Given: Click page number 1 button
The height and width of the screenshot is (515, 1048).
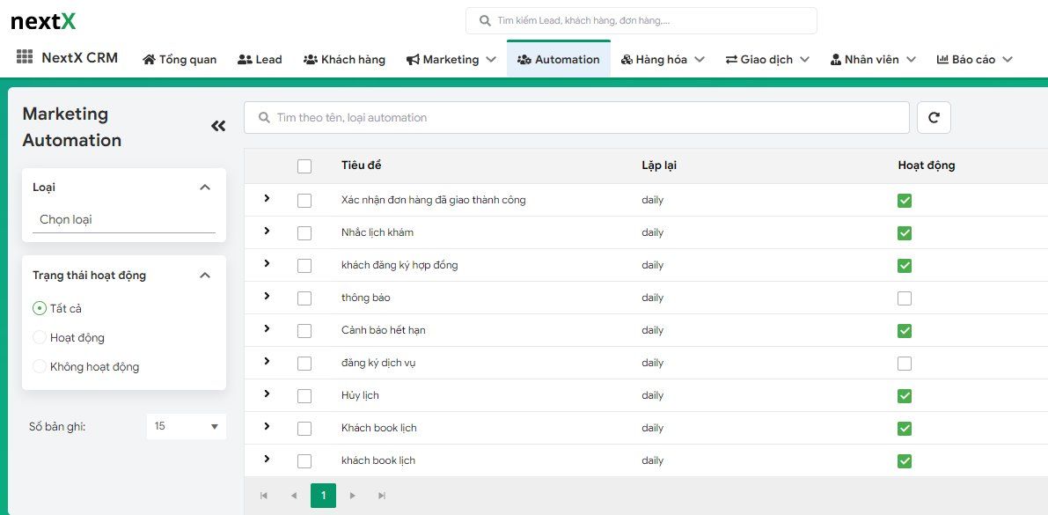Looking at the screenshot, I should (x=323, y=496).
